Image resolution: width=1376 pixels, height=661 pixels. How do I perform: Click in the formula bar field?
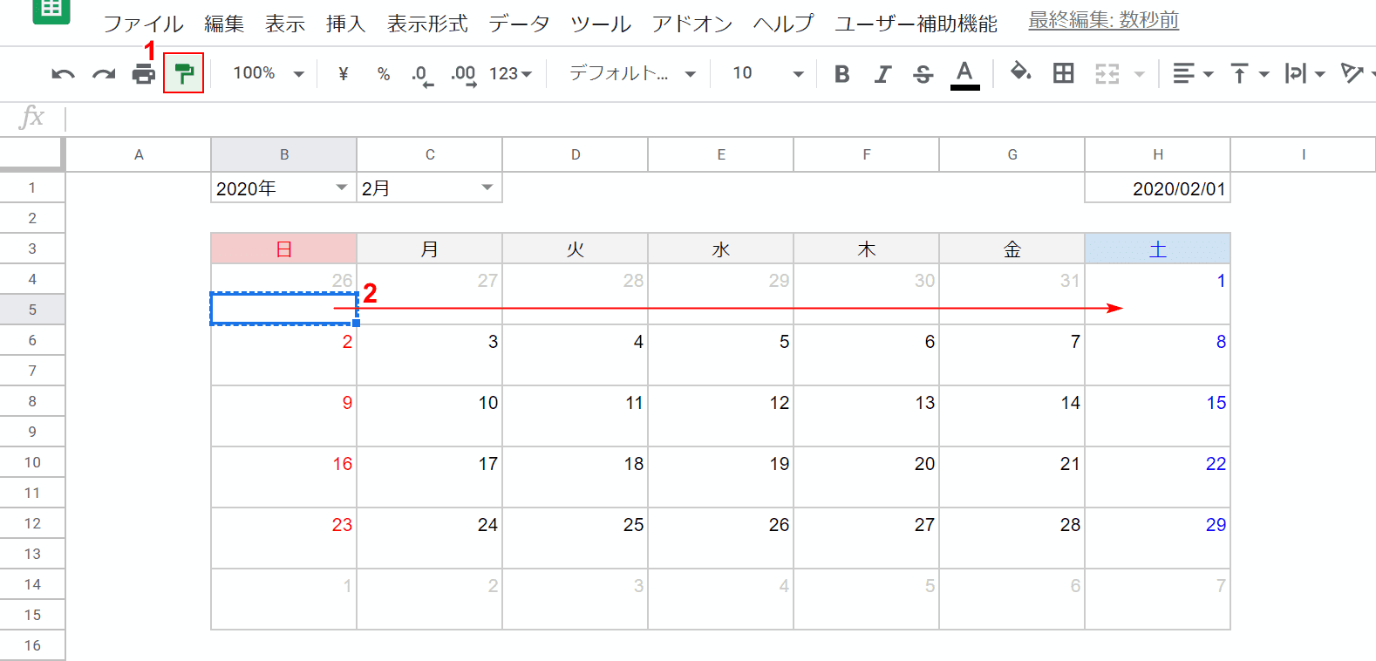[720, 118]
